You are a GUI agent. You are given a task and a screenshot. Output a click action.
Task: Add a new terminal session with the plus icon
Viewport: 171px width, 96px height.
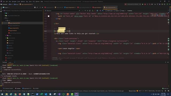[x=15, y=62]
